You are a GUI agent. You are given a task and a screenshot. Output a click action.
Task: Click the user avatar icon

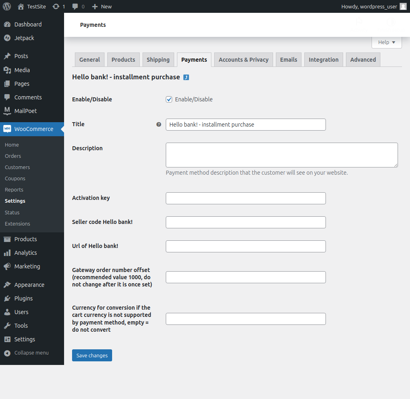[403, 6]
